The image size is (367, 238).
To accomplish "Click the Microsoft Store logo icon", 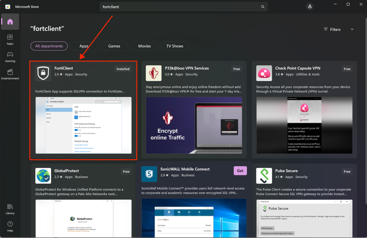I will (8, 7).
